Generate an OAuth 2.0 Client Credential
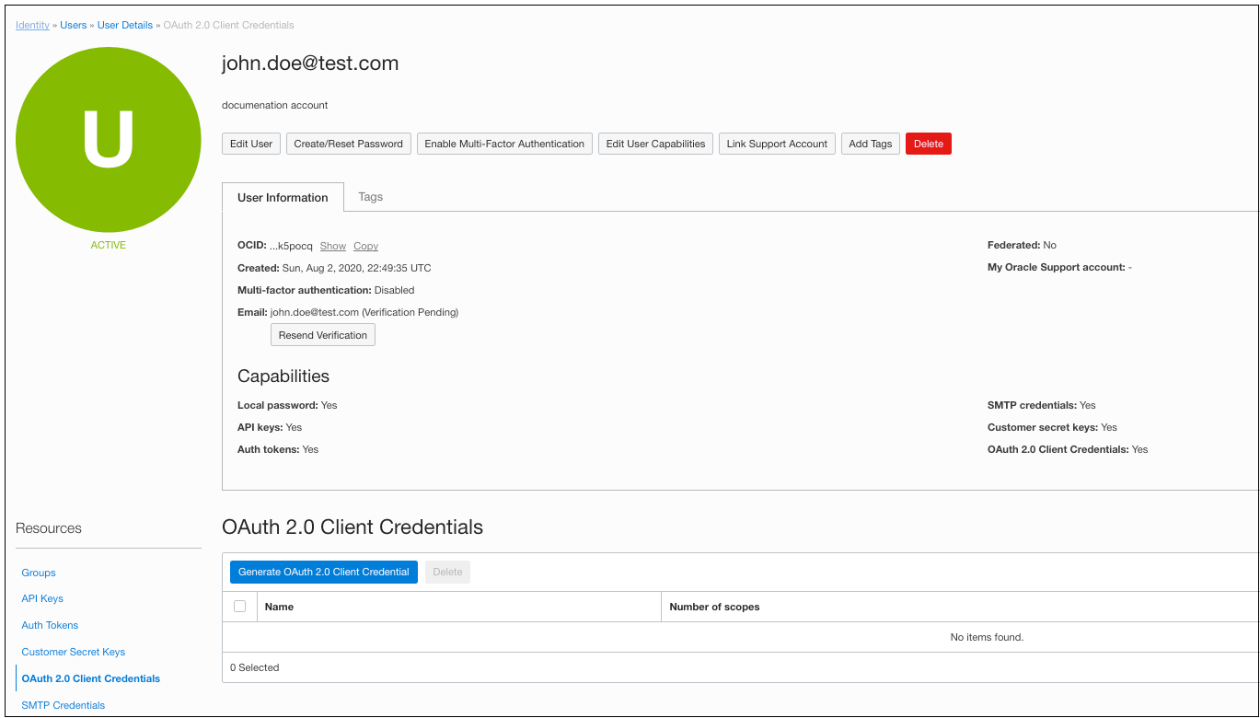The height and width of the screenshot is (718, 1260). (323, 572)
